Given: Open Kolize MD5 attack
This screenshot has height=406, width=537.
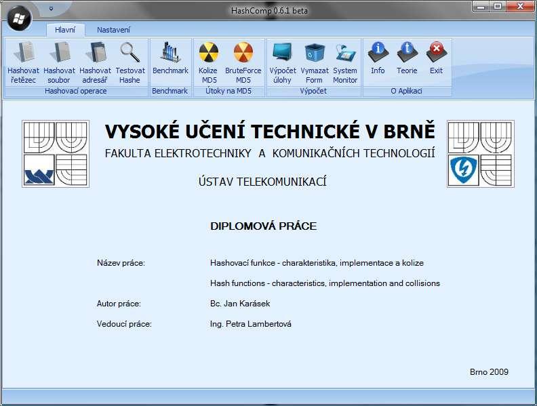Looking at the screenshot, I should pyautogui.click(x=208, y=62).
